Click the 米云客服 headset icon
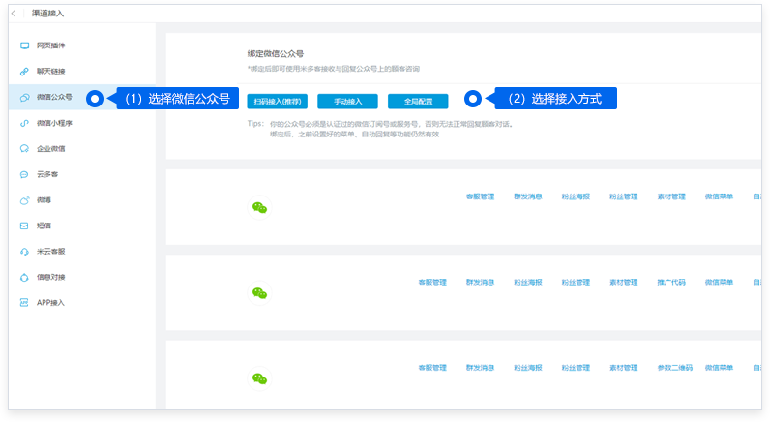Image resolution: width=770 pixels, height=422 pixels. pyautogui.click(x=24, y=252)
